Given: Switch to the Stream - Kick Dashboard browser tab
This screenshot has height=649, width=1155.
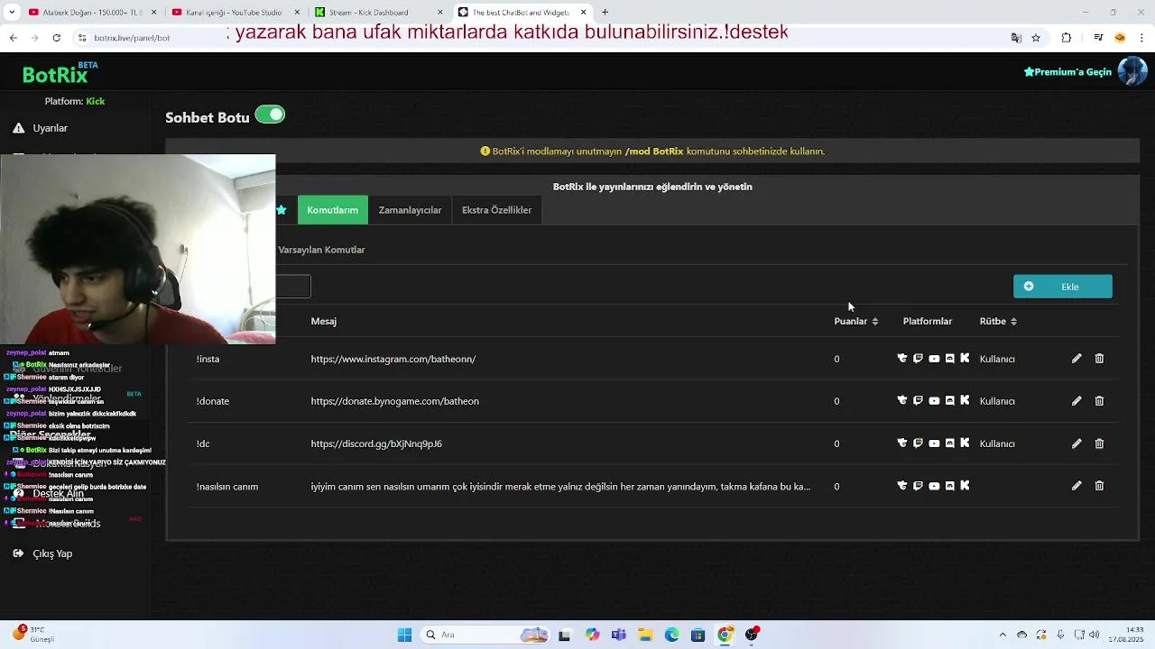Looking at the screenshot, I should pyautogui.click(x=379, y=13).
